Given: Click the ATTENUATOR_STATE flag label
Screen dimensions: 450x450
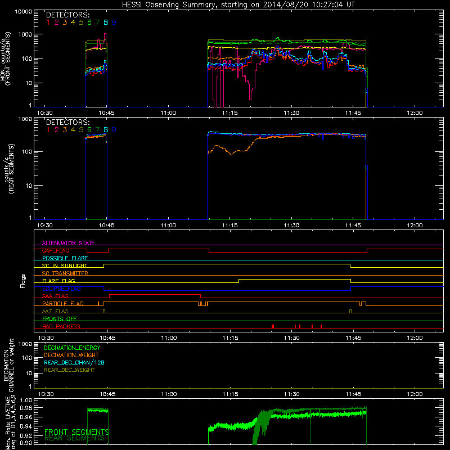Looking at the screenshot, I should (x=68, y=243).
